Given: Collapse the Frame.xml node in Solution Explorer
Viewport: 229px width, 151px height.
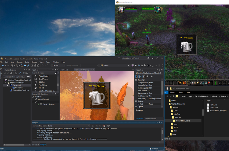Looking at the screenshot, I should tap(8, 85).
